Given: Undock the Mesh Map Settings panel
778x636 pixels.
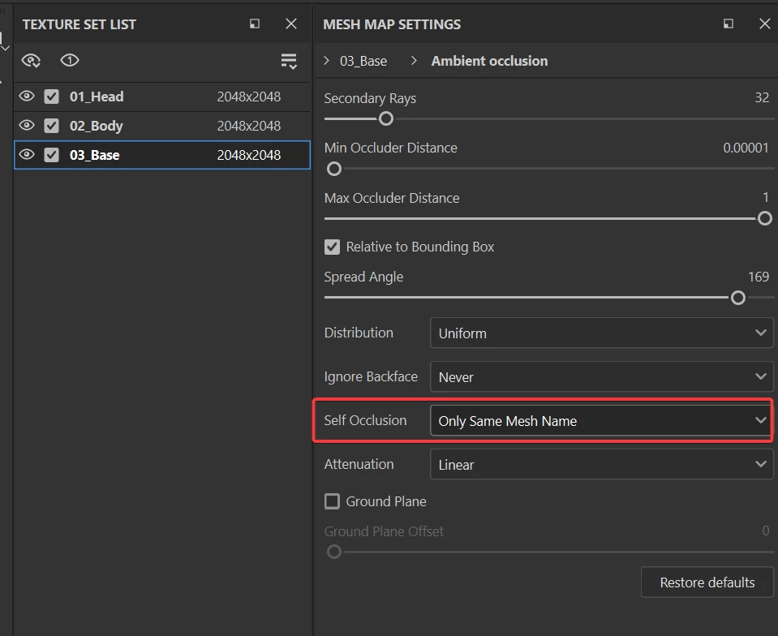Looking at the screenshot, I should [x=729, y=24].
